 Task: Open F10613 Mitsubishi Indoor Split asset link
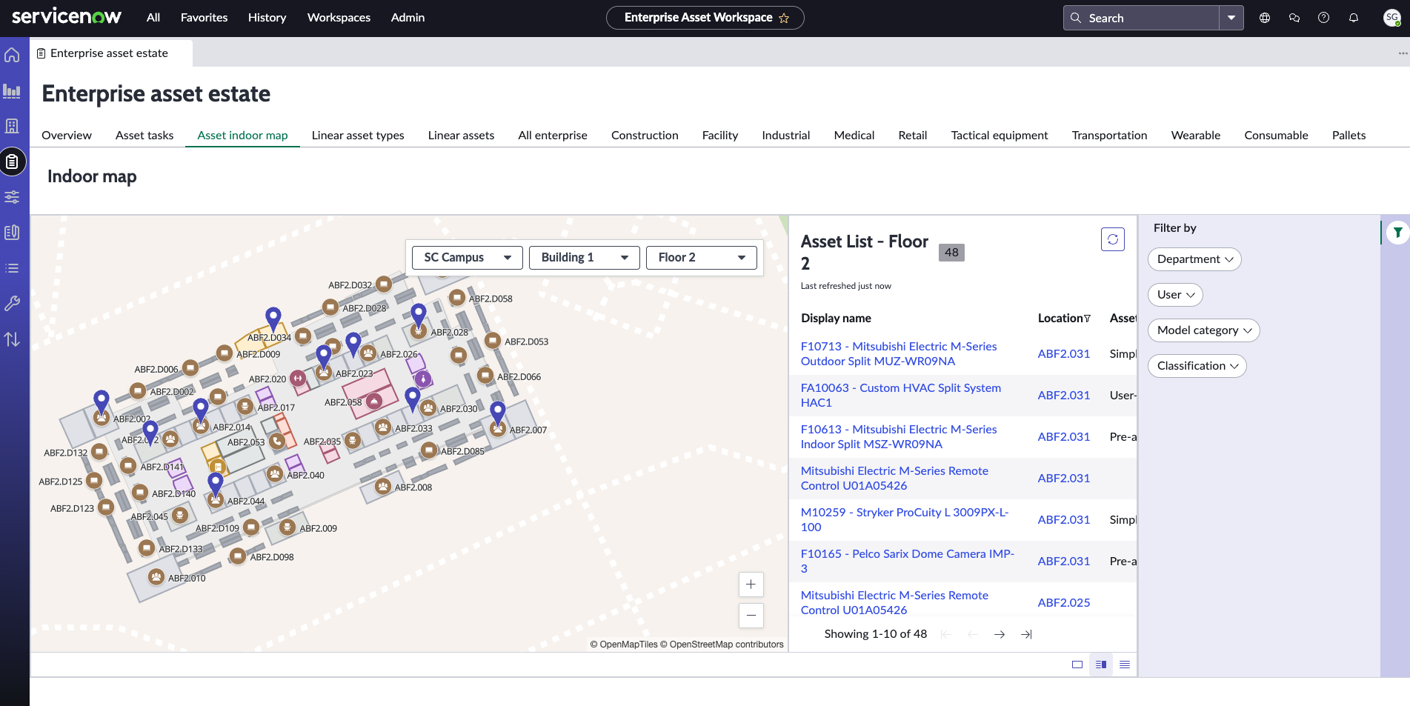pyautogui.click(x=899, y=437)
